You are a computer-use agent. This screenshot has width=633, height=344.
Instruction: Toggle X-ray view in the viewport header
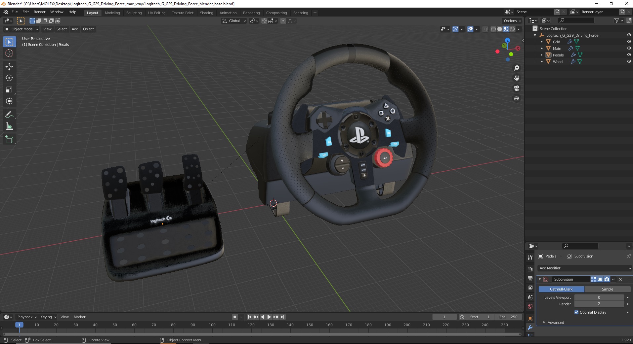[485, 29]
